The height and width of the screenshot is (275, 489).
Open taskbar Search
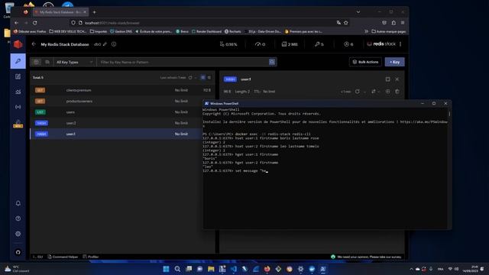pyautogui.click(x=177, y=269)
